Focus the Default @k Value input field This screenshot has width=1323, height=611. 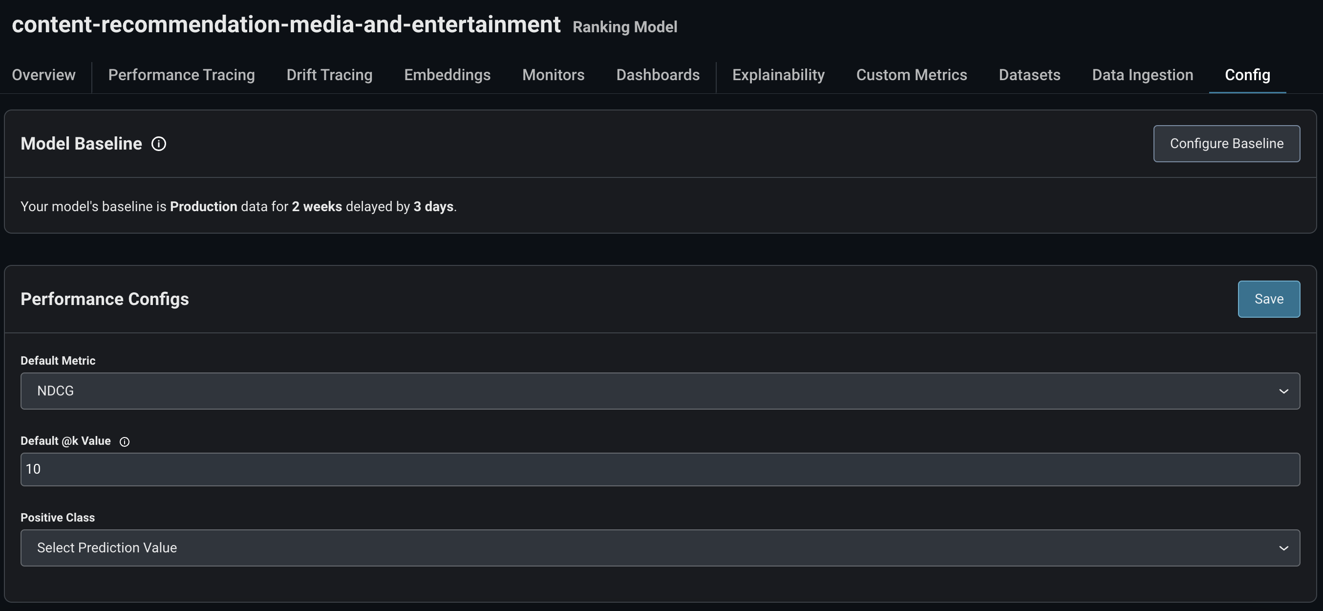click(x=660, y=469)
